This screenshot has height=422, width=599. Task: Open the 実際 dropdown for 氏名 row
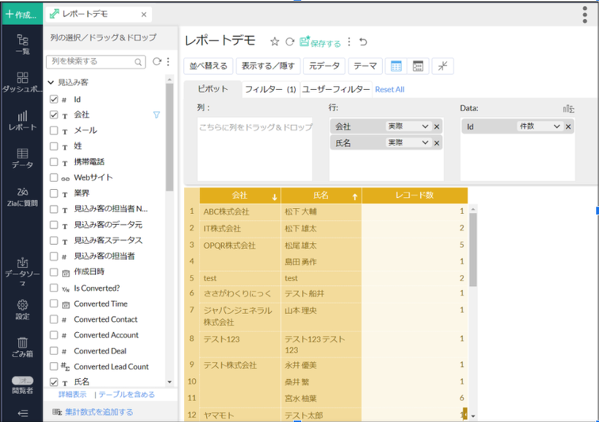point(408,143)
